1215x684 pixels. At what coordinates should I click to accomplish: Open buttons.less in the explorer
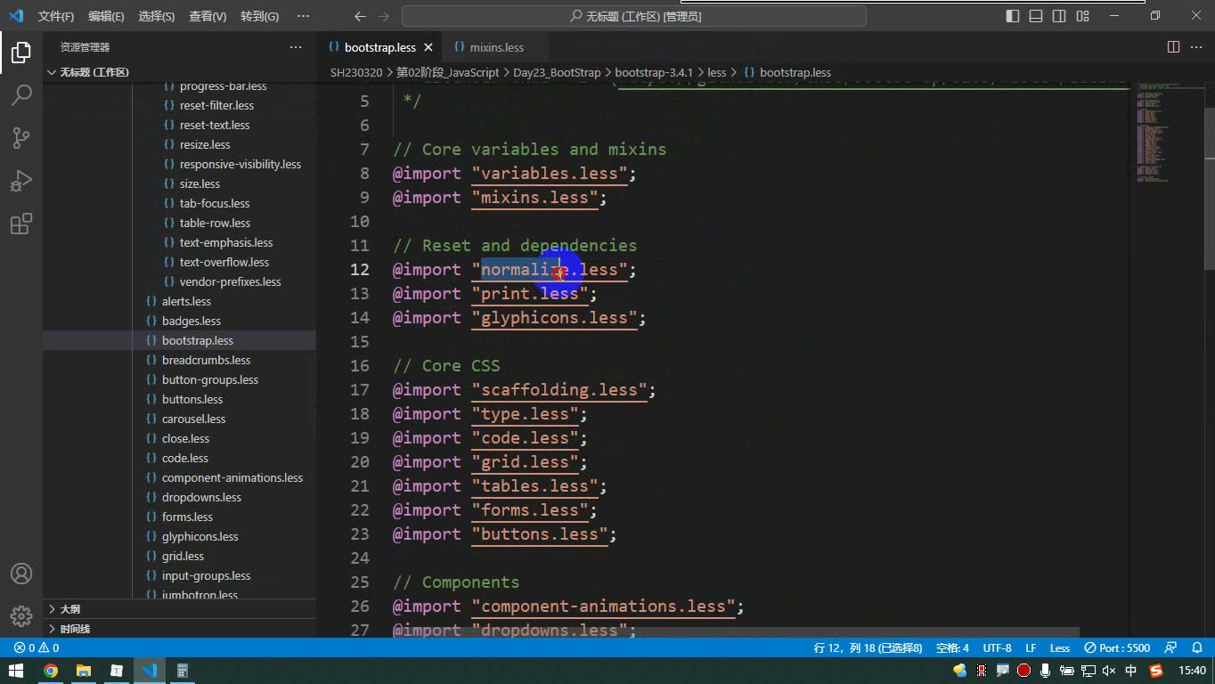(192, 399)
